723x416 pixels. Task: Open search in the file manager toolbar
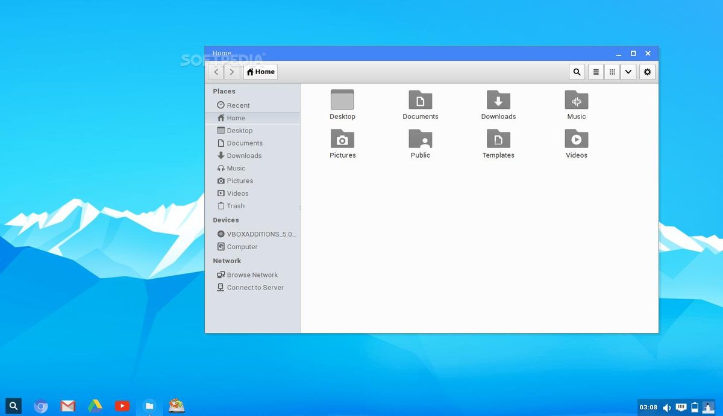577,72
